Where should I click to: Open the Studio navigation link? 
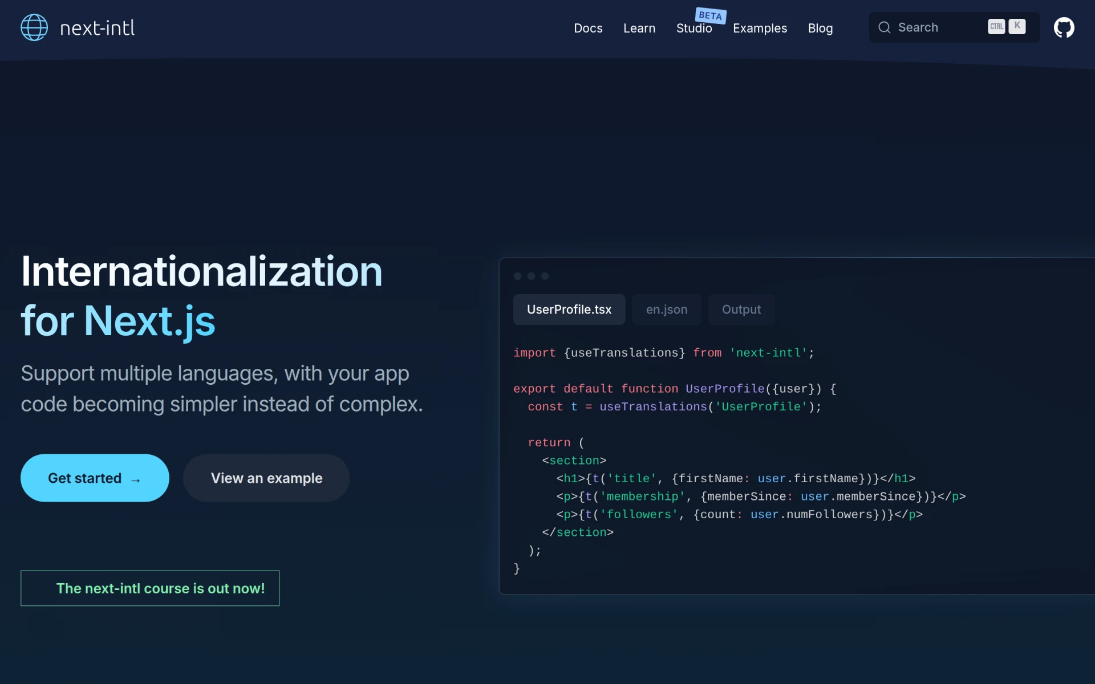[x=694, y=28]
